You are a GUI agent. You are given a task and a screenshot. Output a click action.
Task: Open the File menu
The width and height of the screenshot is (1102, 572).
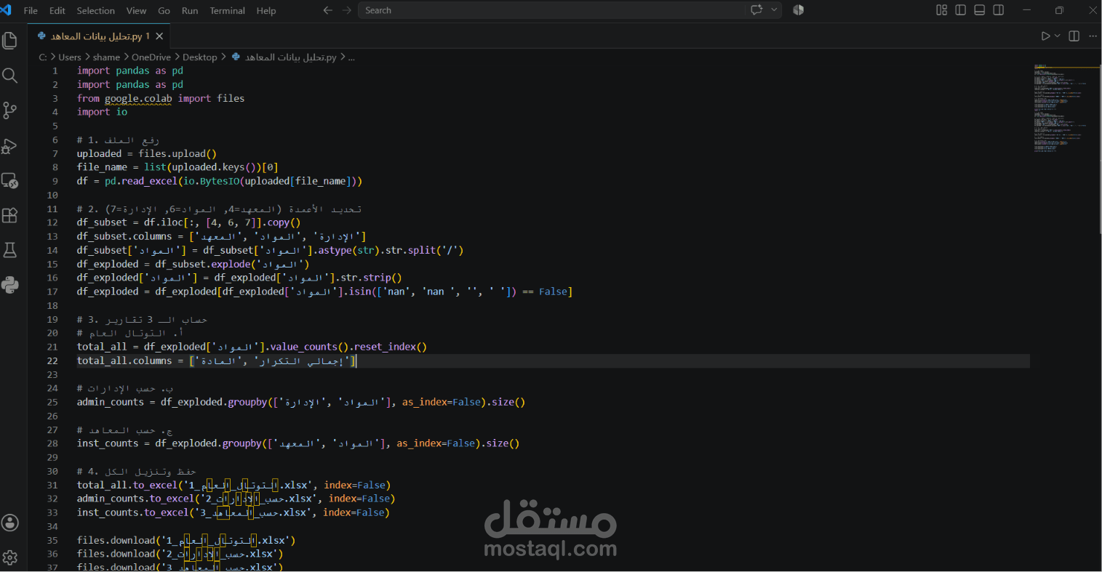point(31,11)
